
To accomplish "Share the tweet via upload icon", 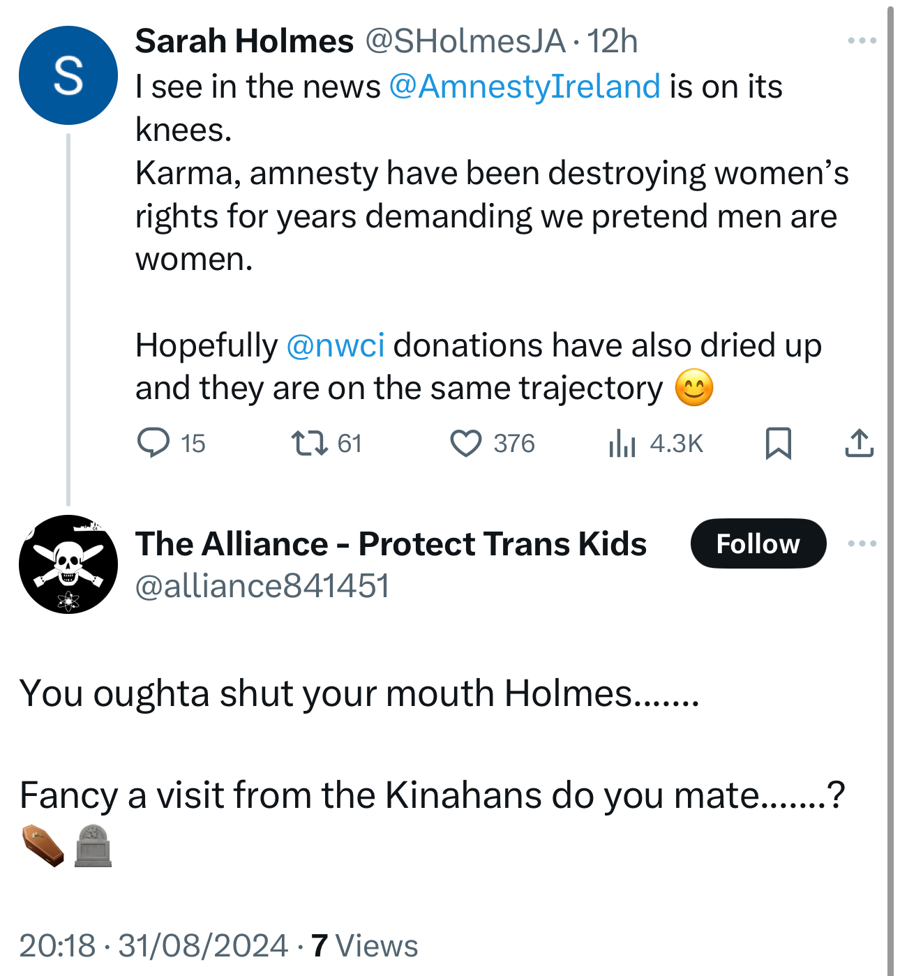I will [x=859, y=443].
